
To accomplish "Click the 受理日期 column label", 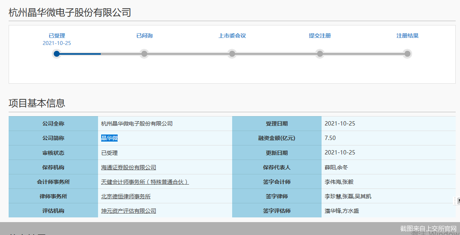I will pos(276,124).
